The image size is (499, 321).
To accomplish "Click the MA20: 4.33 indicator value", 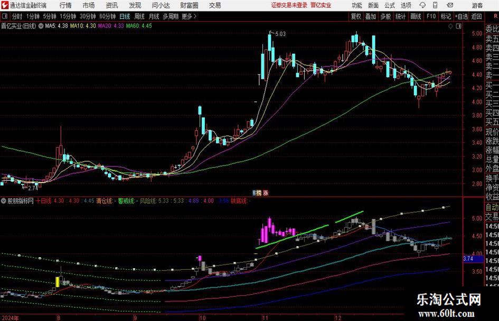I will pos(111,26).
